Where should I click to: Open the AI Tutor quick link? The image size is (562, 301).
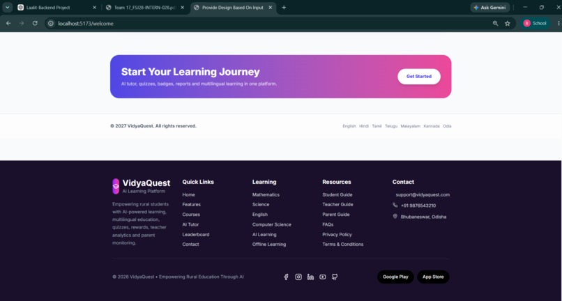(x=190, y=224)
